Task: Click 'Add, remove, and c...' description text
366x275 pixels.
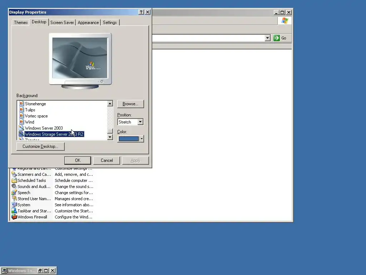Action: [74, 174]
